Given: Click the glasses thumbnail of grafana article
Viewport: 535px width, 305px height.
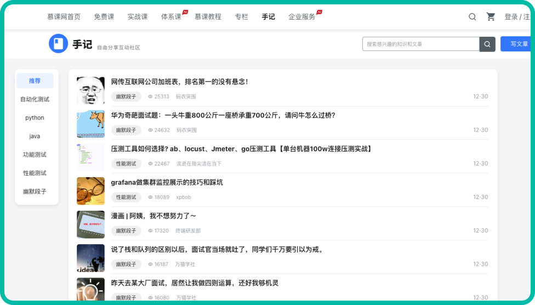Looking at the screenshot, I should coord(90,191).
